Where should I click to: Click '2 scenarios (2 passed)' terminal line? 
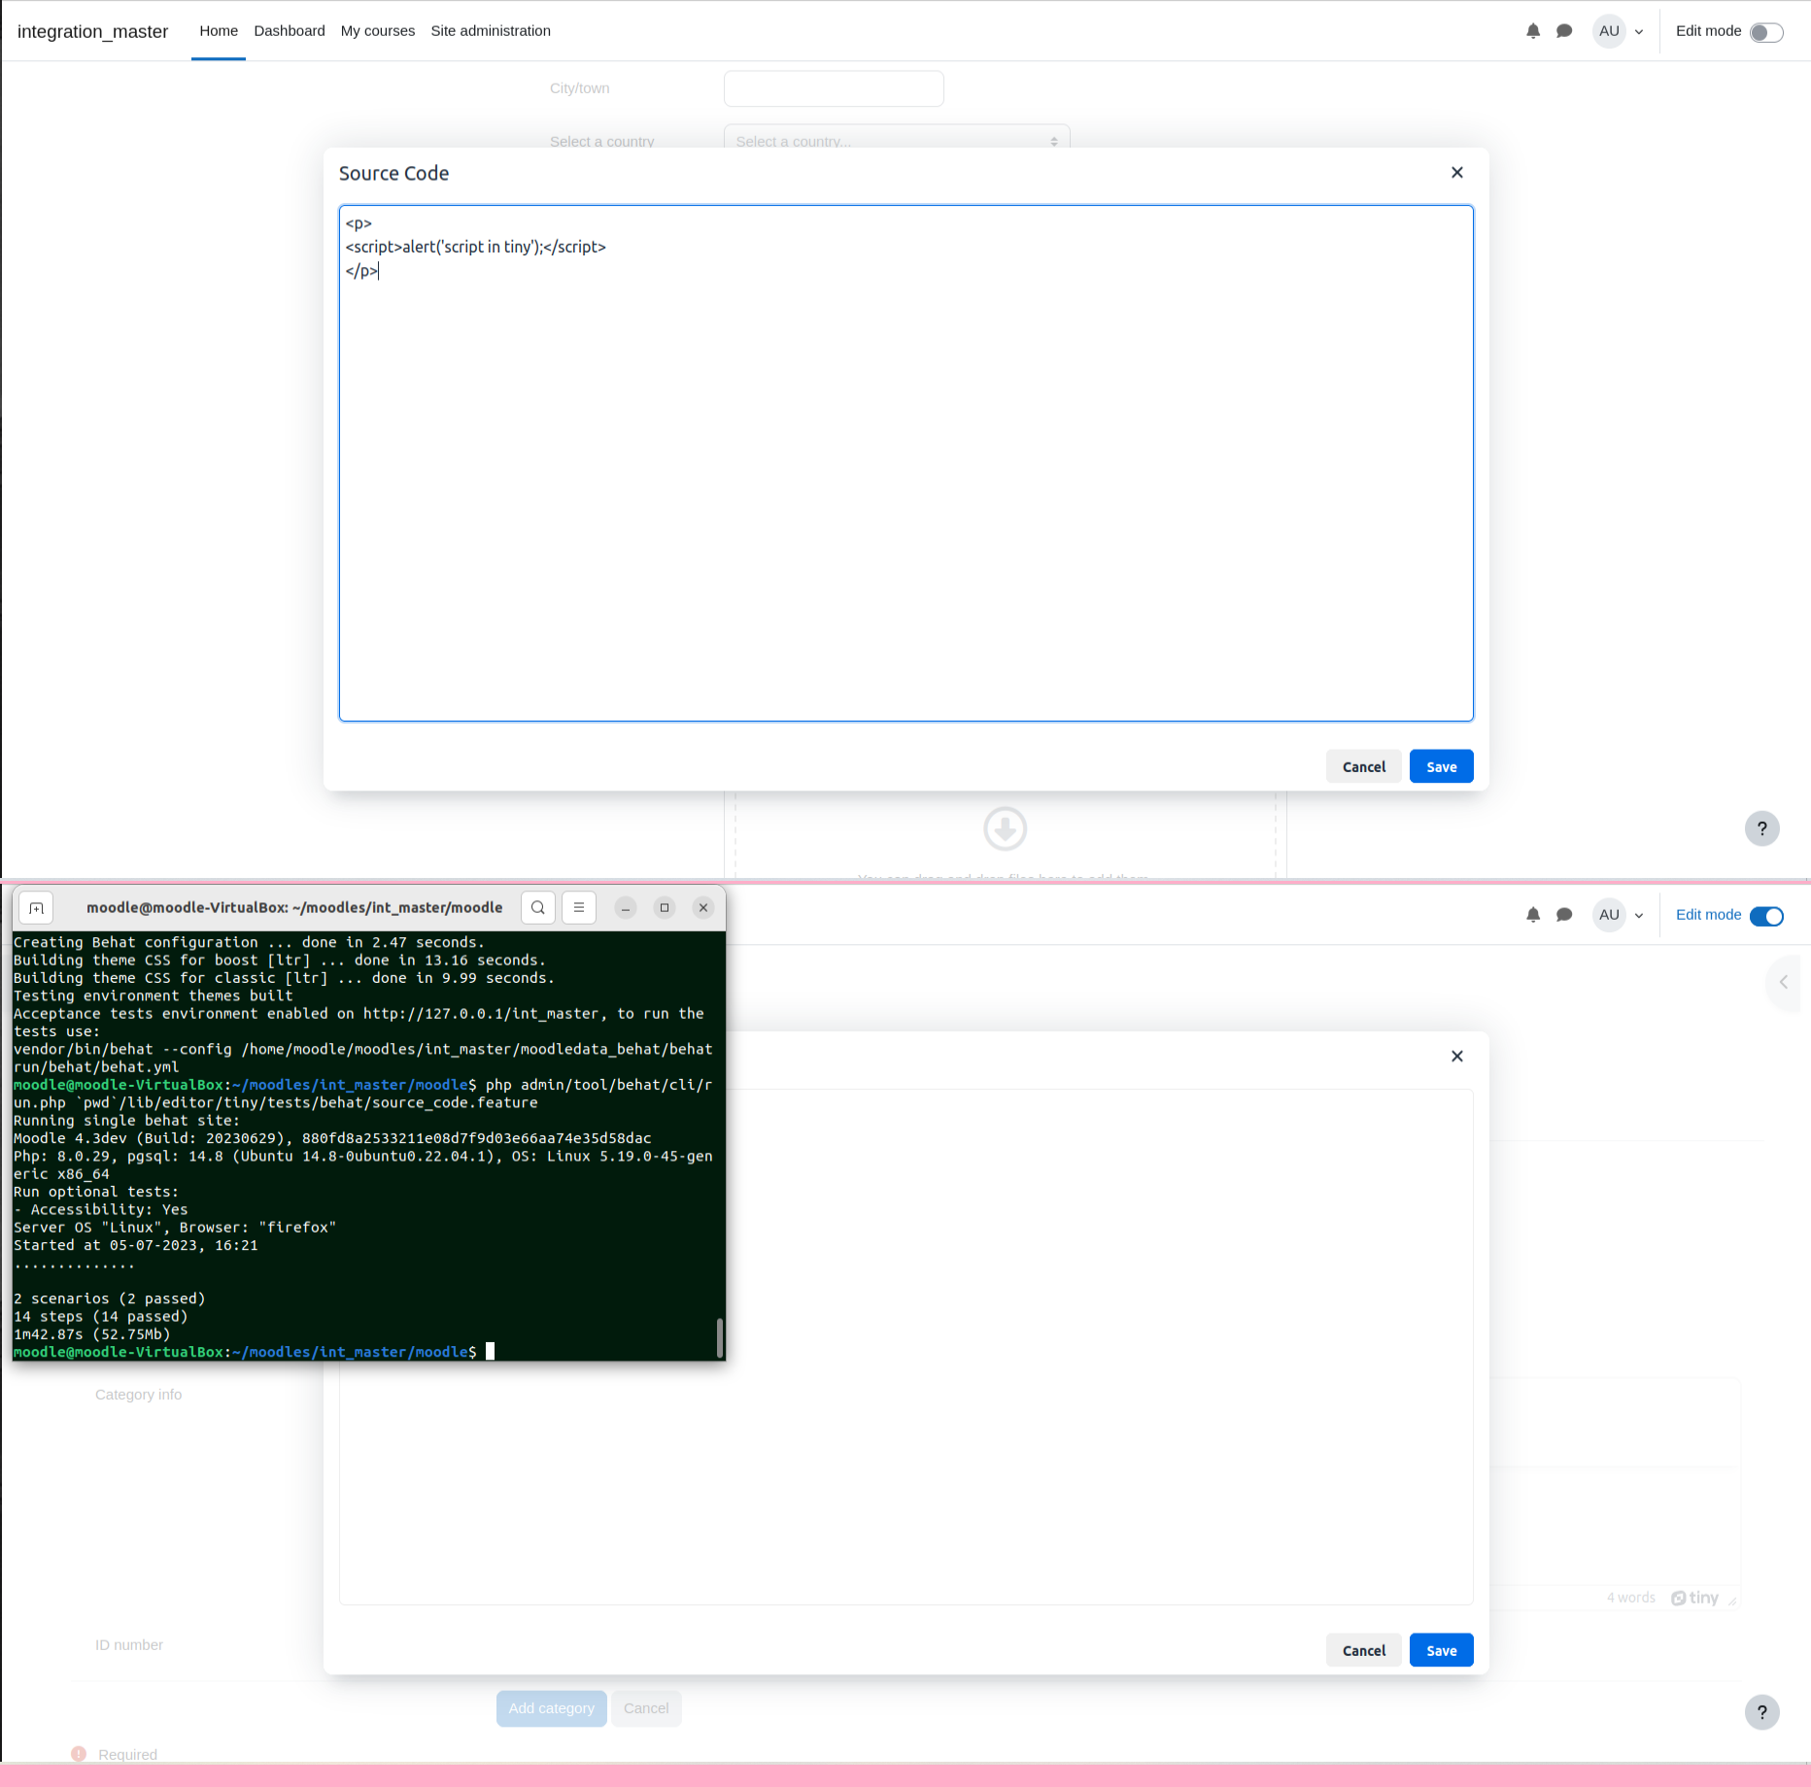pos(110,1298)
